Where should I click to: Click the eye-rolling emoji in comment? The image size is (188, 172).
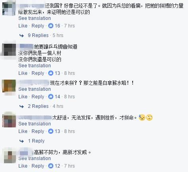(149, 117)
